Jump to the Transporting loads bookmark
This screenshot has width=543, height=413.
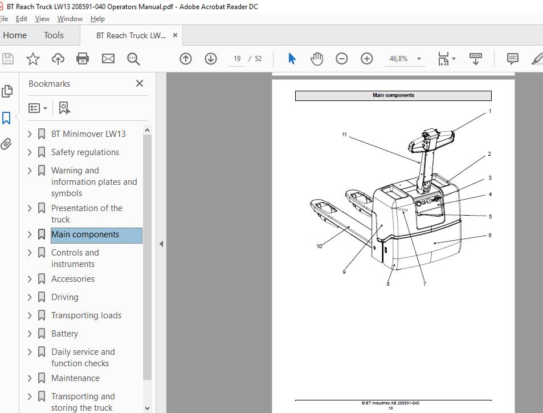point(86,315)
